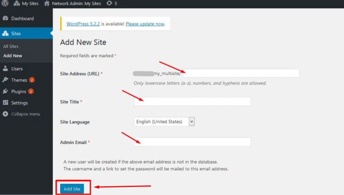
Task: Open Themes in sidebar
Action: click(x=19, y=80)
